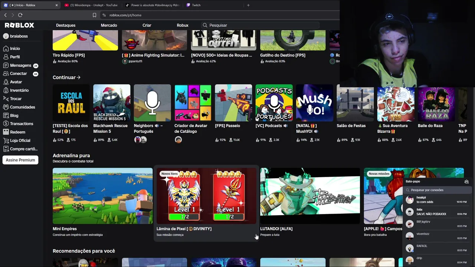The image size is (475, 267).
Task: Open chat with RAFA3L
Action: (x=437, y=248)
